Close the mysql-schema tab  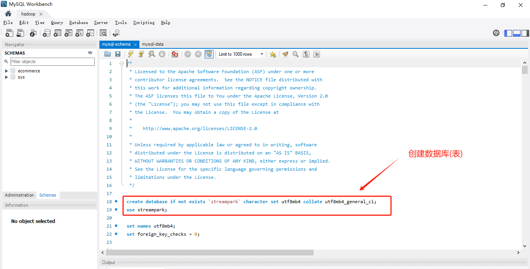click(x=135, y=45)
